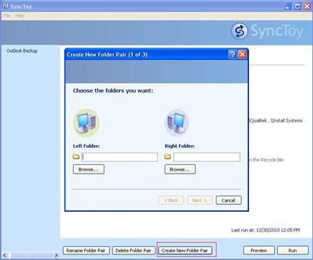Browse for the Right Folder
Image resolution: width=313 pixels, height=260 pixels.
180,169
